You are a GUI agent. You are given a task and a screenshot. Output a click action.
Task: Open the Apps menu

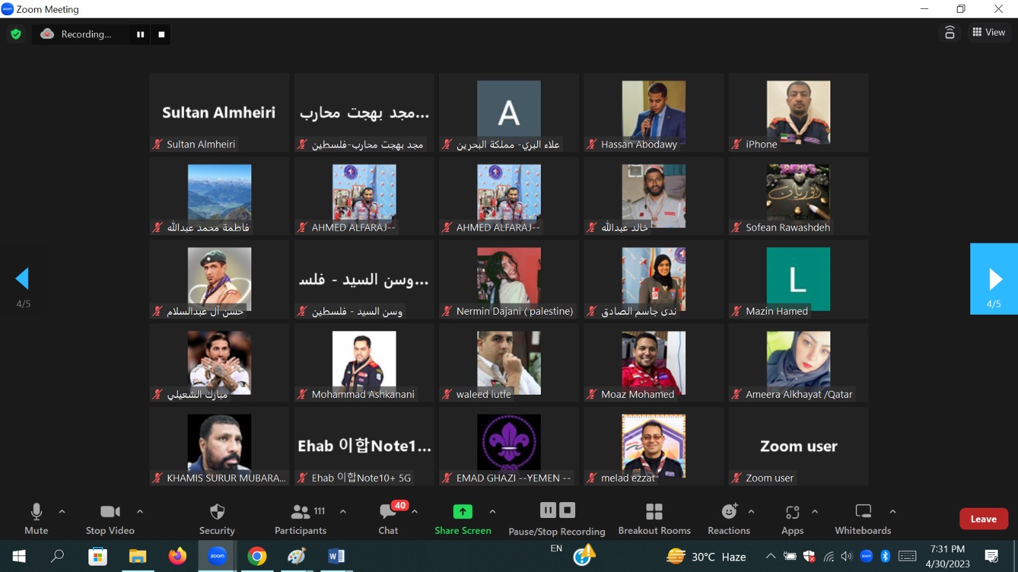coord(792,519)
